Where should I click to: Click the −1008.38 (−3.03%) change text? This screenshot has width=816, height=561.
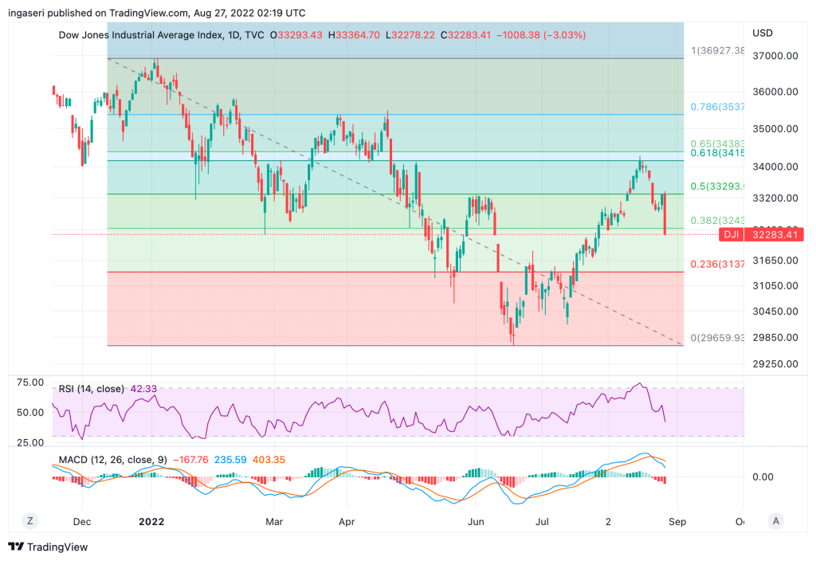pos(541,35)
